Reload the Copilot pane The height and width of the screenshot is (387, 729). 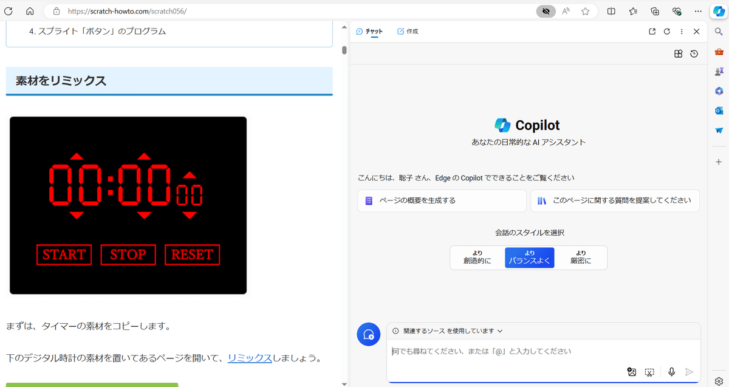[x=667, y=32]
